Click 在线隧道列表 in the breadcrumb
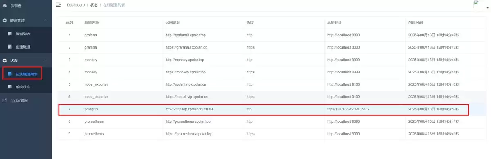This screenshot has width=491, height=159. (x=114, y=5)
